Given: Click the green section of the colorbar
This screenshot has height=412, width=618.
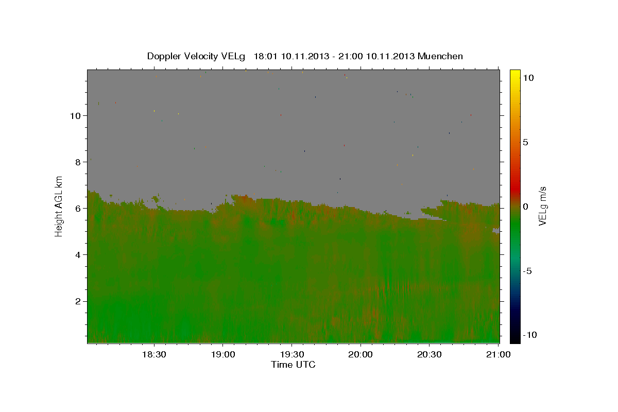Looking at the screenshot, I should (x=514, y=227).
